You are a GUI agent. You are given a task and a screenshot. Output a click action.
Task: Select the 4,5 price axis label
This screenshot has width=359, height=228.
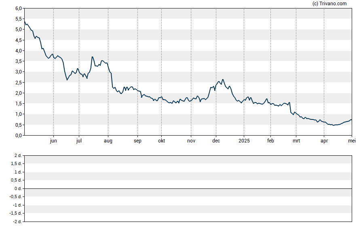pyautogui.click(x=19, y=40)
